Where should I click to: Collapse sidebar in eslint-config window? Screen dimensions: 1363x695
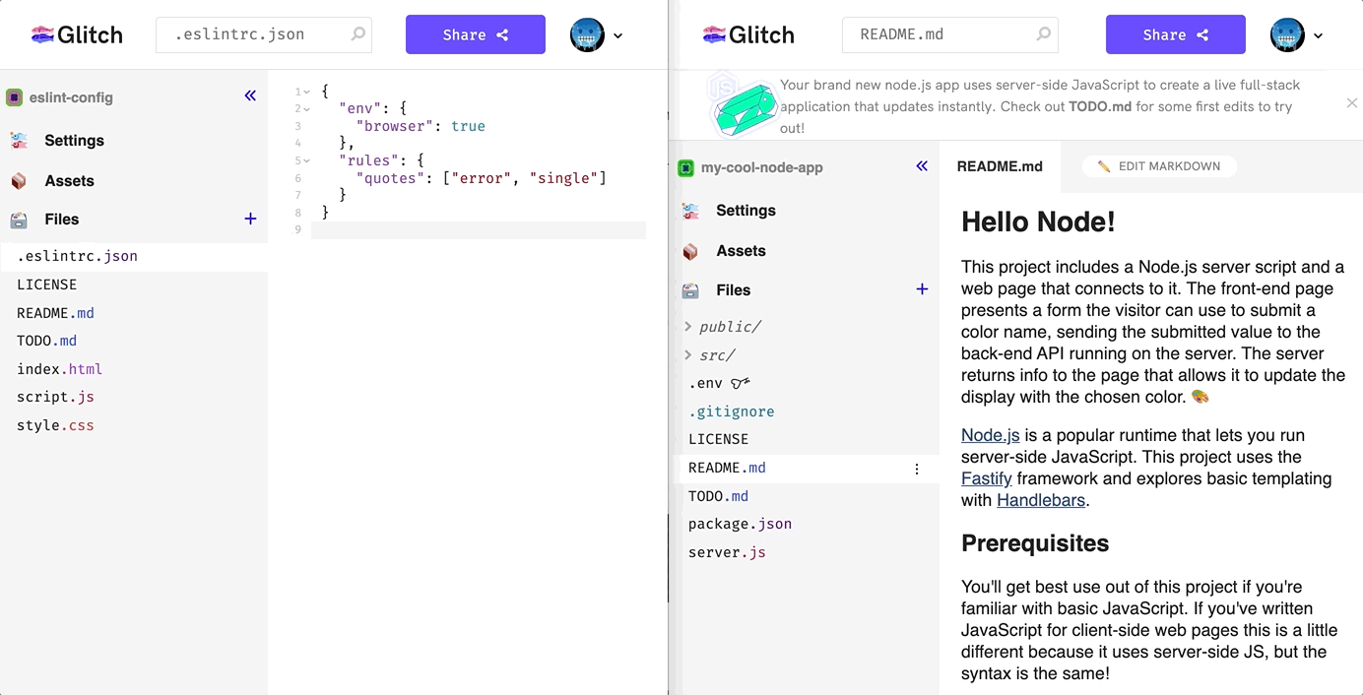(x=250, y=95)
